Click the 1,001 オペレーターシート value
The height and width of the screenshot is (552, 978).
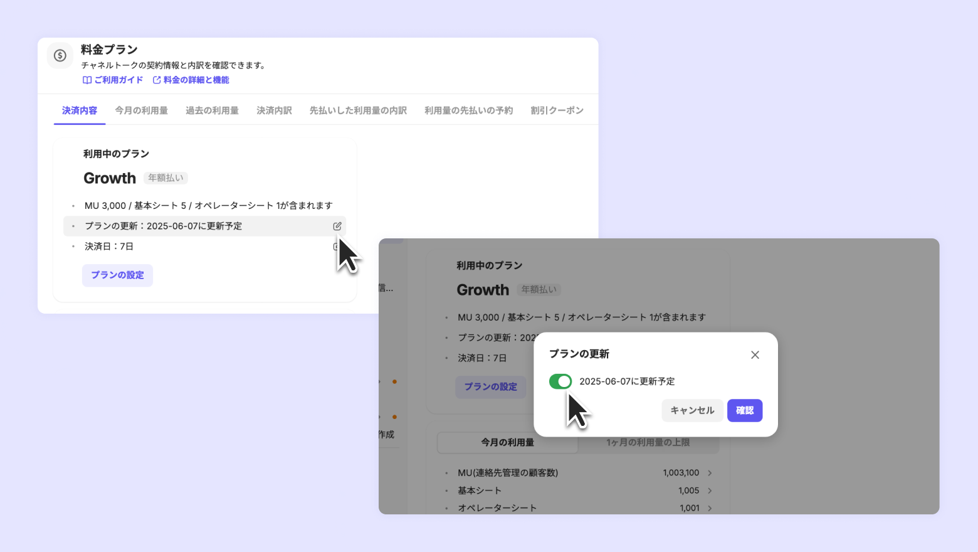690,508
